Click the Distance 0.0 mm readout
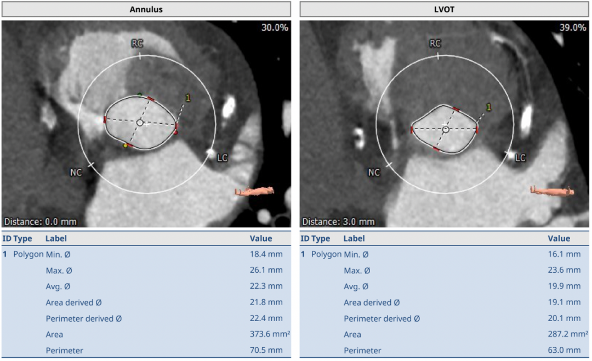The height and width of the screenshot is (361, 592). pos(41,222)
